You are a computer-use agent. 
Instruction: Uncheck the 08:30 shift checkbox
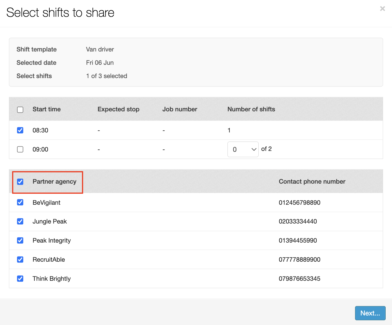tap(20, 130)
